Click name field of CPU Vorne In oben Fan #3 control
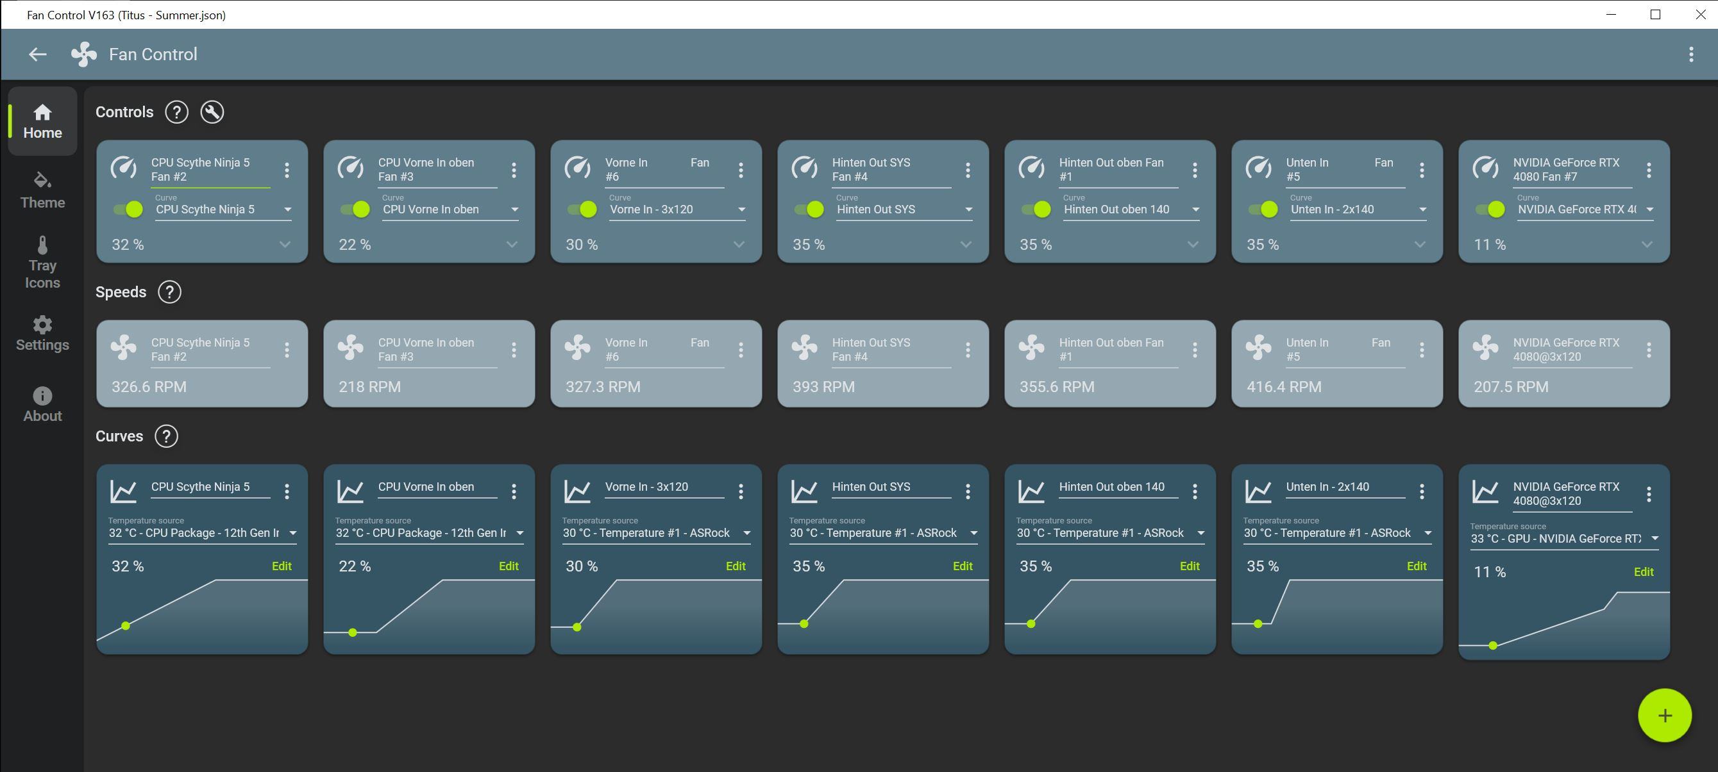This screenshot has height=772, width=1718. point(437,170)
